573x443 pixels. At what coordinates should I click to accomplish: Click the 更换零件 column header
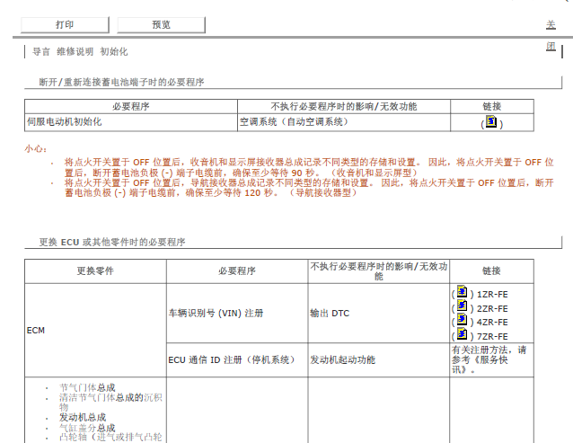click(95, 270)
